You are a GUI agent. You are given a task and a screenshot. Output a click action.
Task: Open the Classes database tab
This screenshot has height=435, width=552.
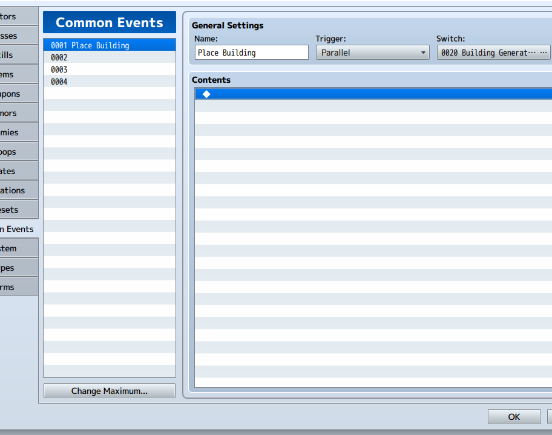(17, 36)
